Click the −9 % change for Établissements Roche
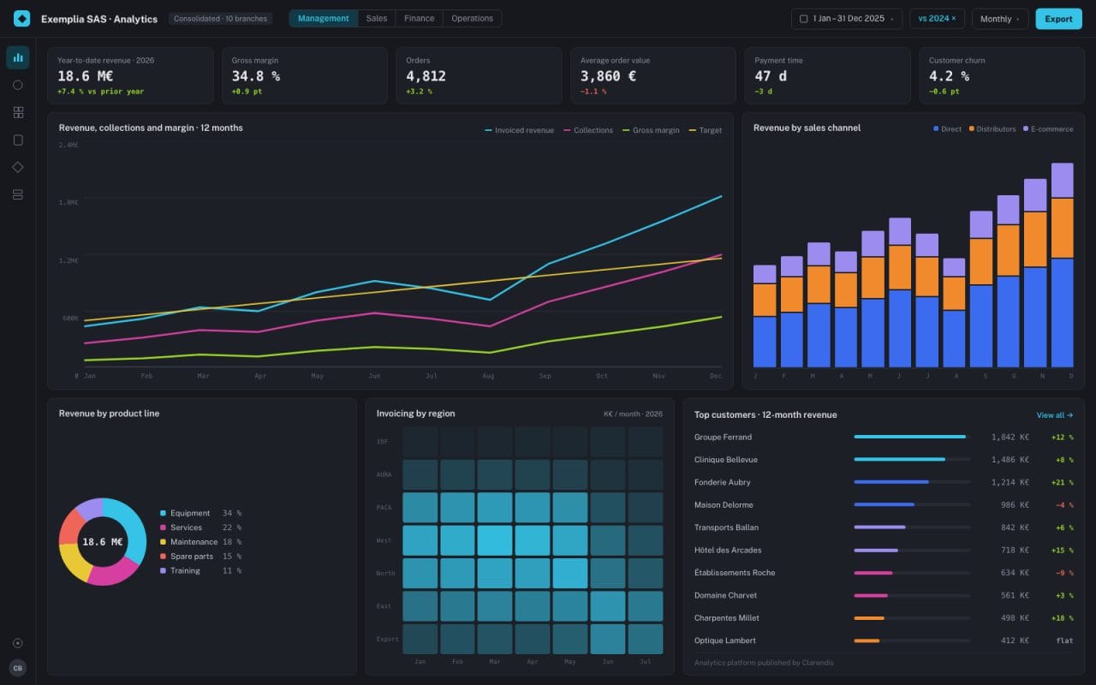1096x685 pixels. (1064, 572)
